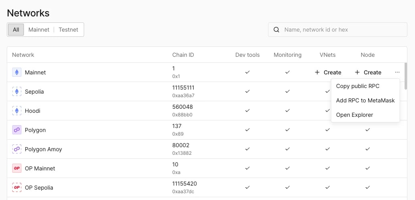Click Node checkmark in OP Sepolia row
The width and height of the screenshot is (415, 200).
pos(367,187)
